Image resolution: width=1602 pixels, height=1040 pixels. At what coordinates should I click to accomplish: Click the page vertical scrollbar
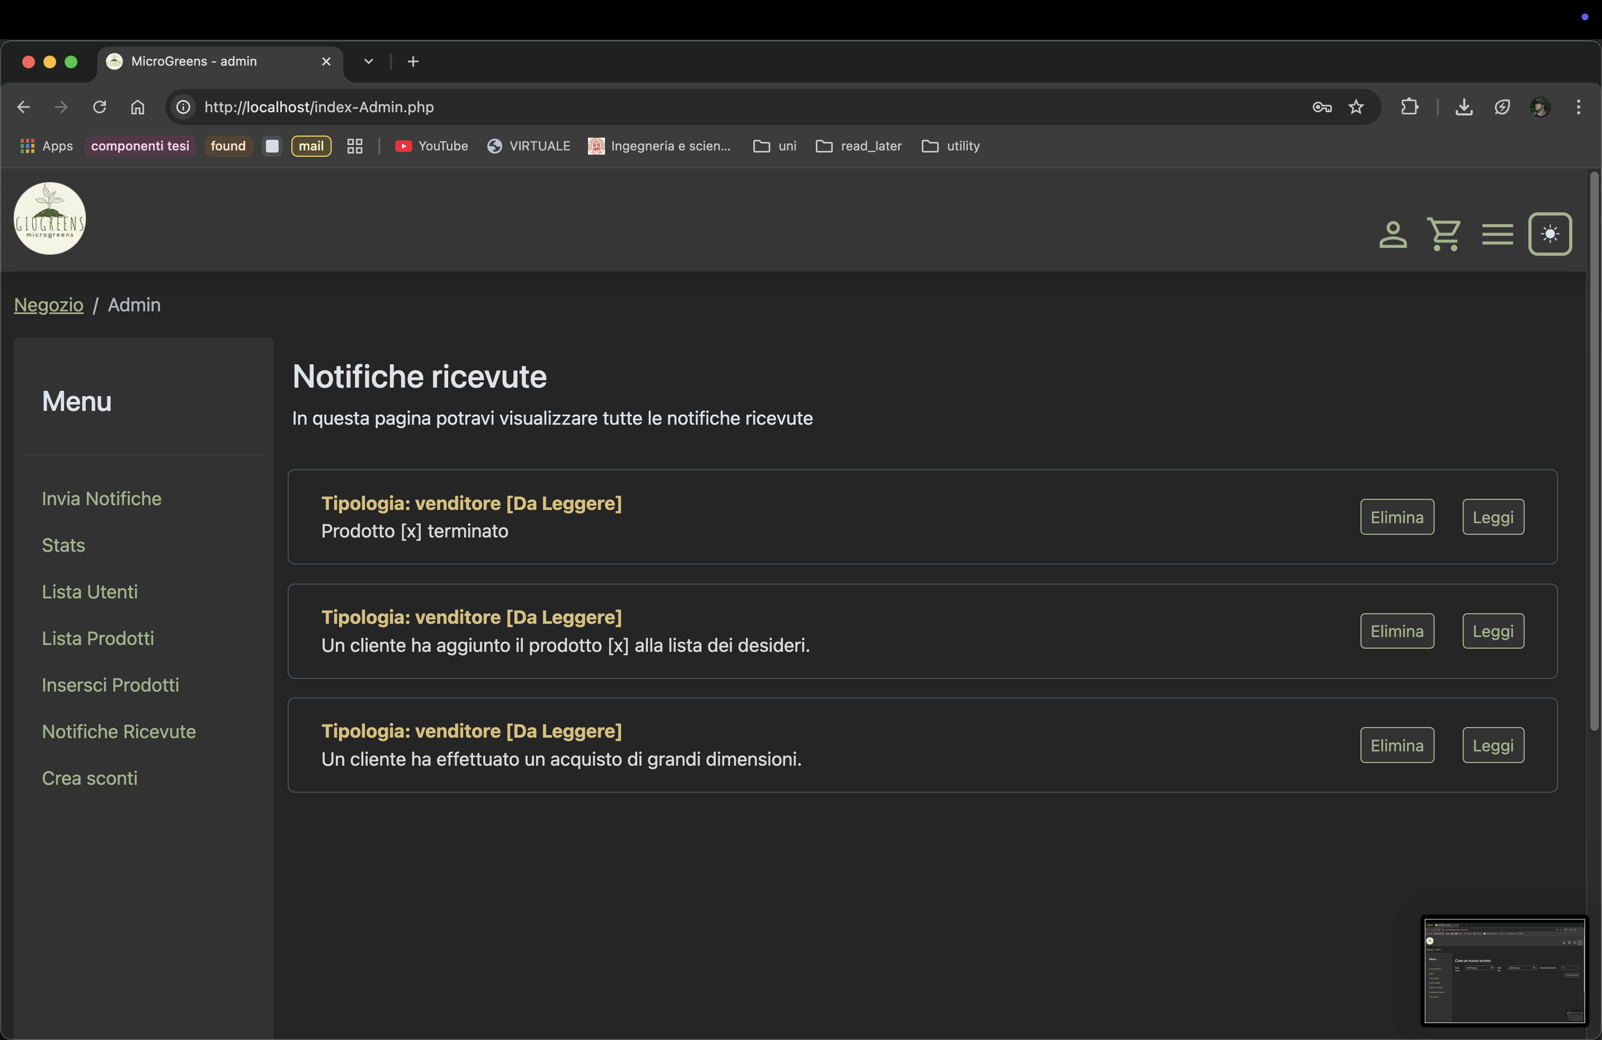[1593, 451]
